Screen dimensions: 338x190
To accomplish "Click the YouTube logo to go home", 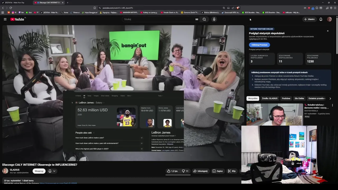I will tap(17, 19).
